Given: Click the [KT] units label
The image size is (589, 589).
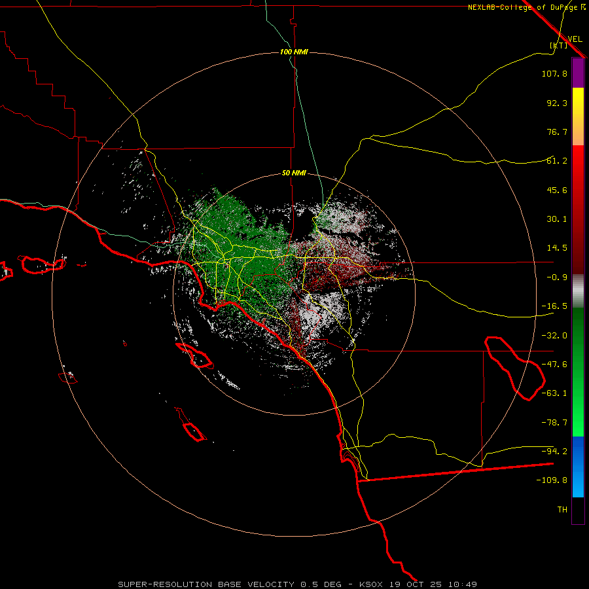Looking at the screenshot, I should [x=559, y=45].
